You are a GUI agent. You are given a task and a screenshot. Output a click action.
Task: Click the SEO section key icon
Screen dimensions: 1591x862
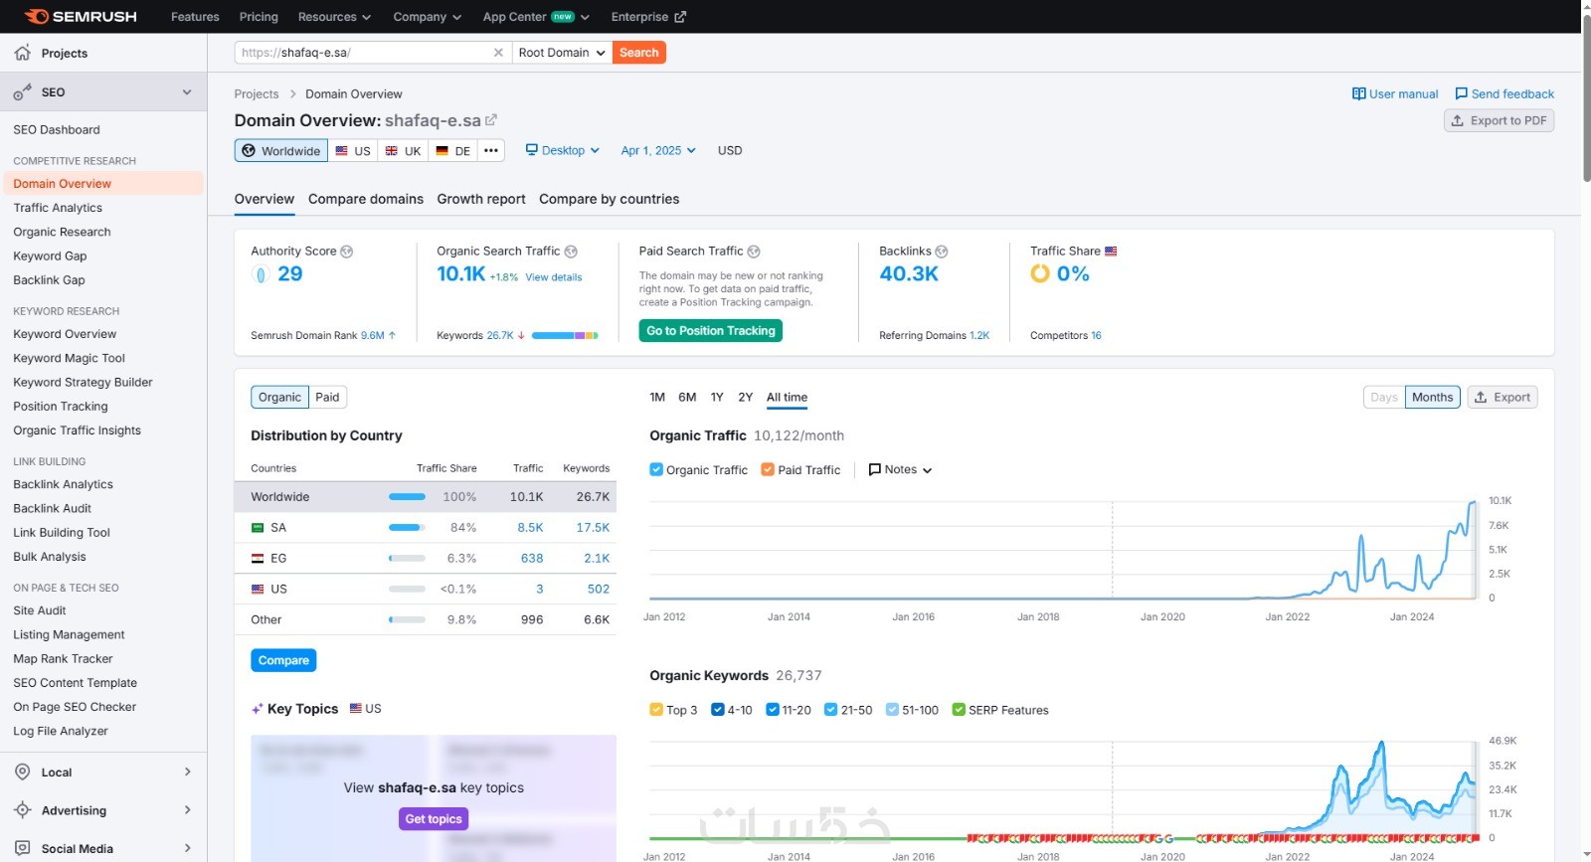[x=22, y=92]
